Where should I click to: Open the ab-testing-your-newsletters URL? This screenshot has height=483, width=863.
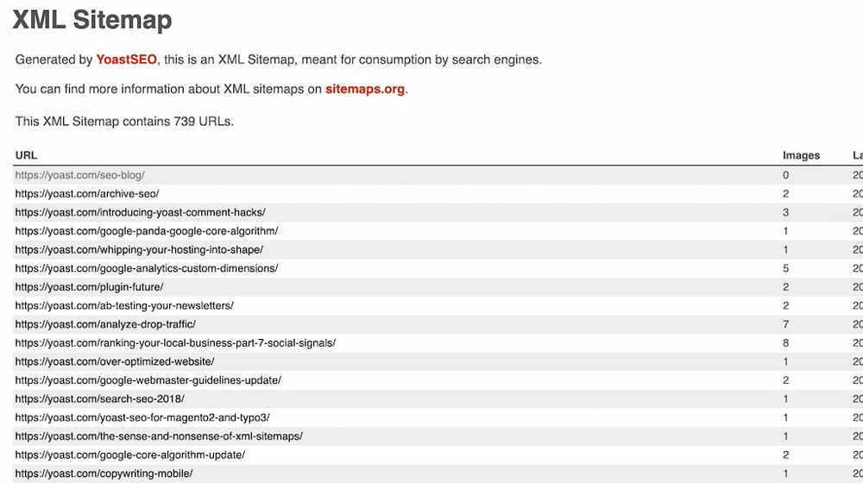pos(124,306)
